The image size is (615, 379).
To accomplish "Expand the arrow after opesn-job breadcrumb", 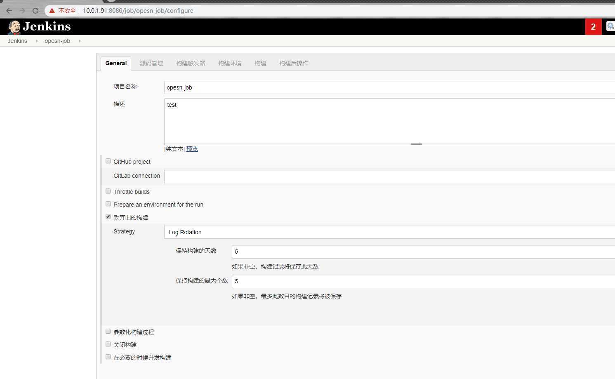I will coord(80,41).
